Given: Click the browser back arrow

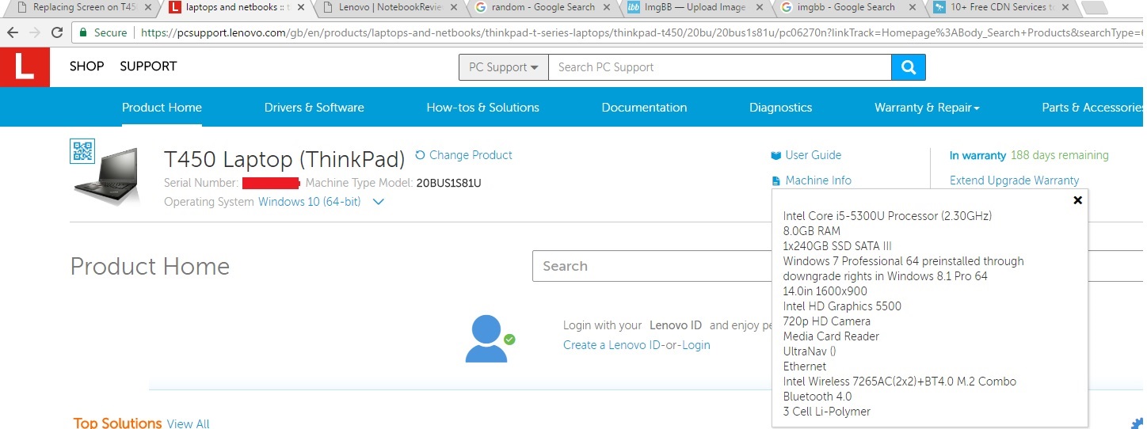Looking at the screenshot, I should coord(13,33).
